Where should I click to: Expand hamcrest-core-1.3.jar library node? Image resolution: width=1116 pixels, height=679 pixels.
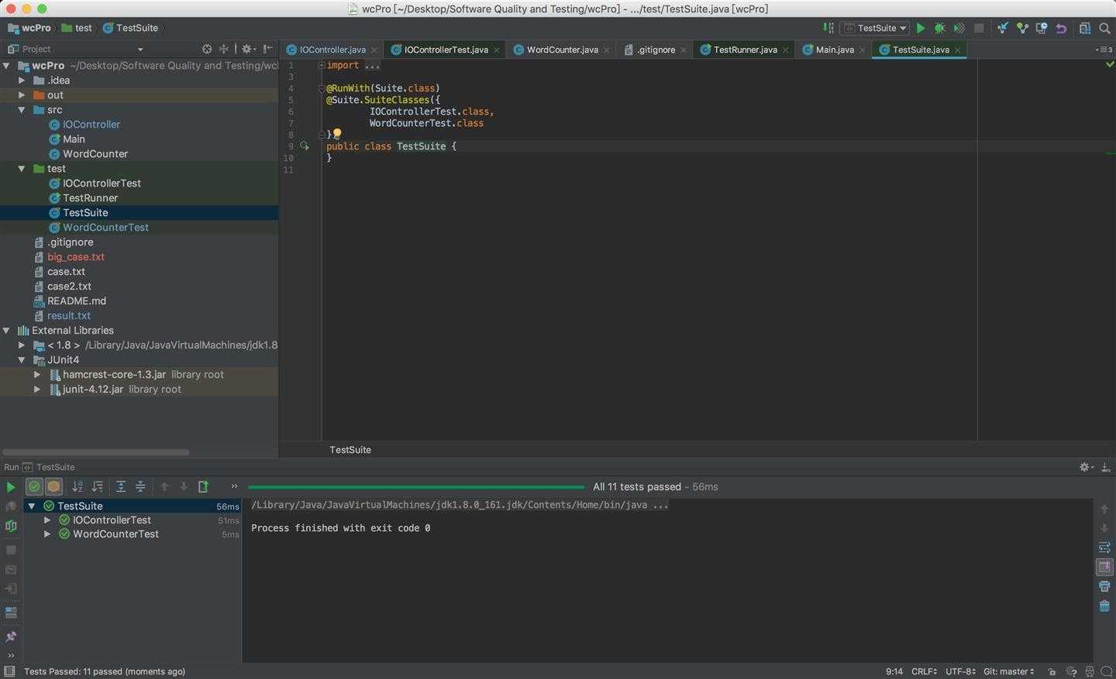[x=36, y=375]
